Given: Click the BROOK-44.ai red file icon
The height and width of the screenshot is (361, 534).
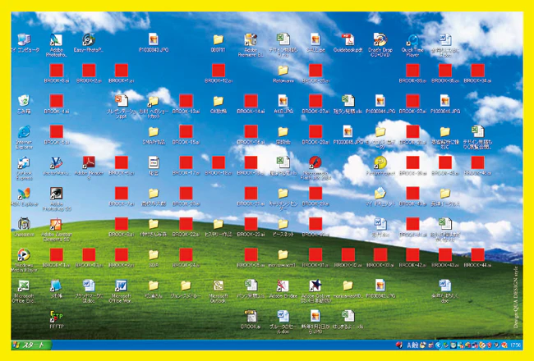Looking at the screenshot, I should (477, 255).
